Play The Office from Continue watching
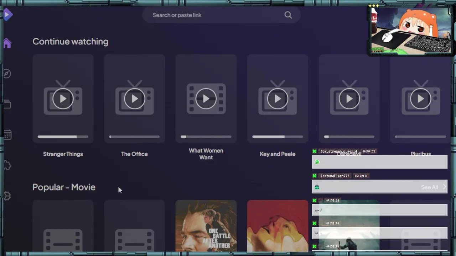Viewport: 456px width, 256px height. point(135,99)
